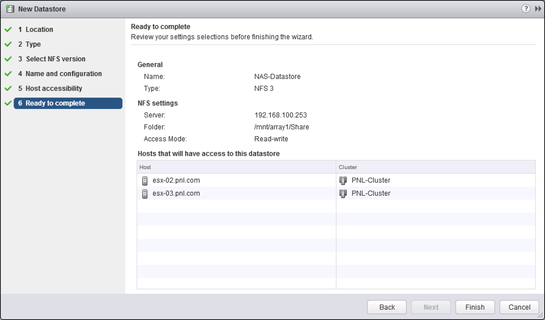This screenshot has width=545, height=320.
Task: Click the esx-03.pnl.com host server icon
Action: [145, 193]
